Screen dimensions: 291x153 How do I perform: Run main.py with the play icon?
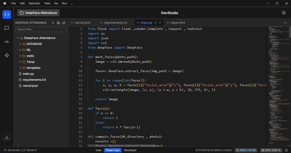pyautogui.click(x=156, y=23)
